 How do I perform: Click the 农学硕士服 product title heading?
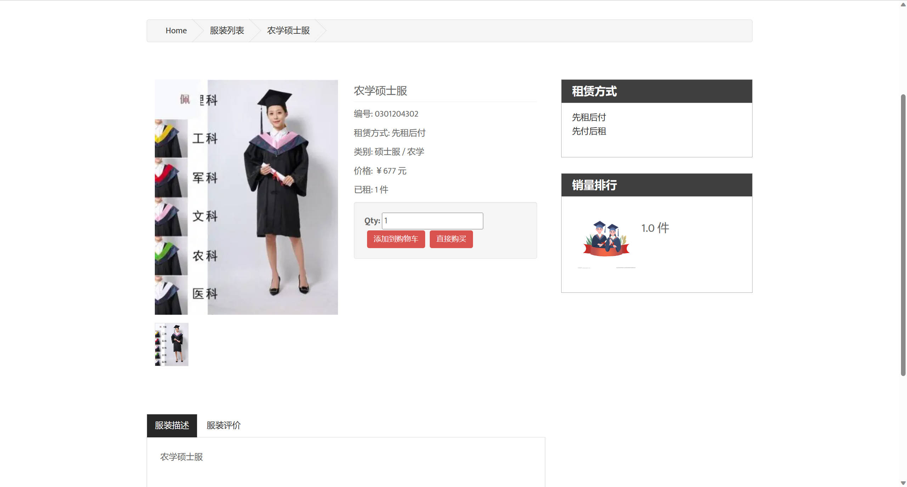[x=380, y=91]
